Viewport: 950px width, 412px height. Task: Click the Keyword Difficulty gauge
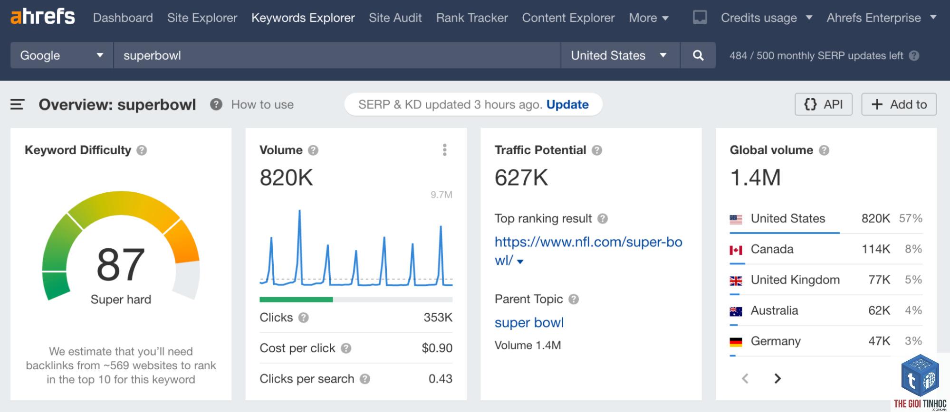coord(121,246)
